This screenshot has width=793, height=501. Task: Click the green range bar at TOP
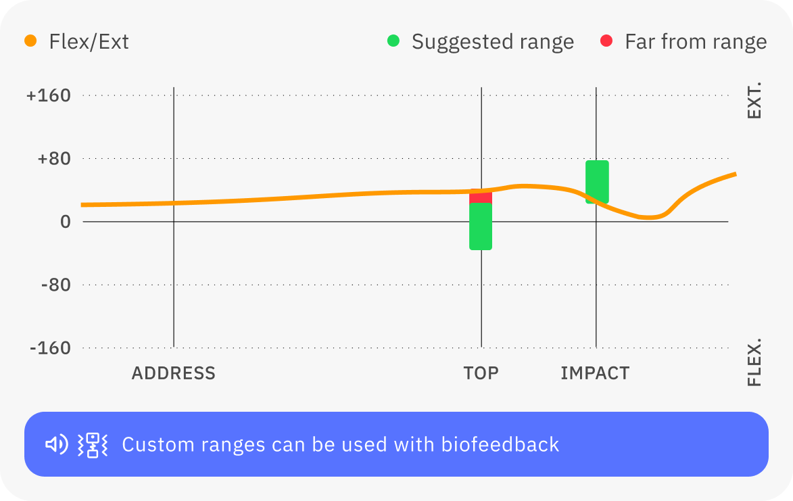tap(481, 227)
